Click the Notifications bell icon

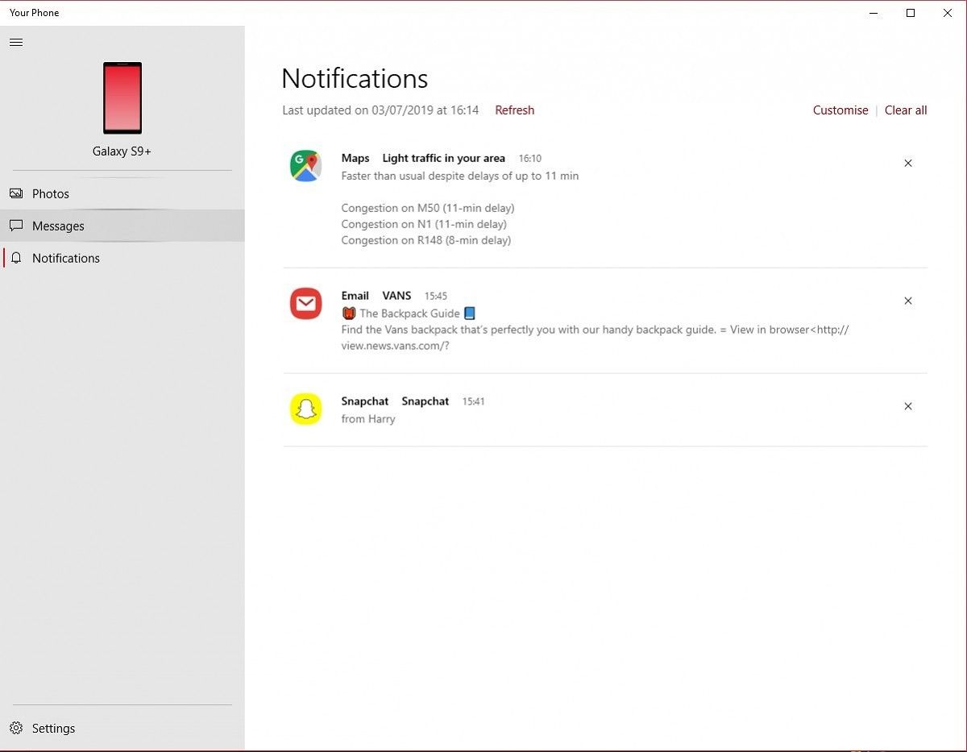(16, 258)
